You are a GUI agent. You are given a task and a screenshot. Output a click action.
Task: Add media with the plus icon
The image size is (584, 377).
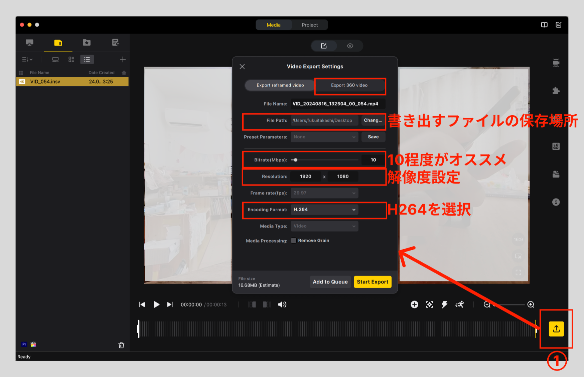click(123, 59)
